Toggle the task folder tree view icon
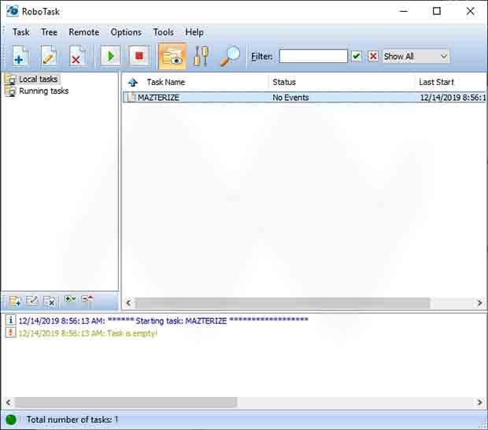This screenshot has width=488, height=430. click(172, 57)
